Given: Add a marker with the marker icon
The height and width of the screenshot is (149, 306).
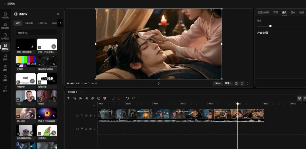Looking at the screenshot, I should (113, 98).
